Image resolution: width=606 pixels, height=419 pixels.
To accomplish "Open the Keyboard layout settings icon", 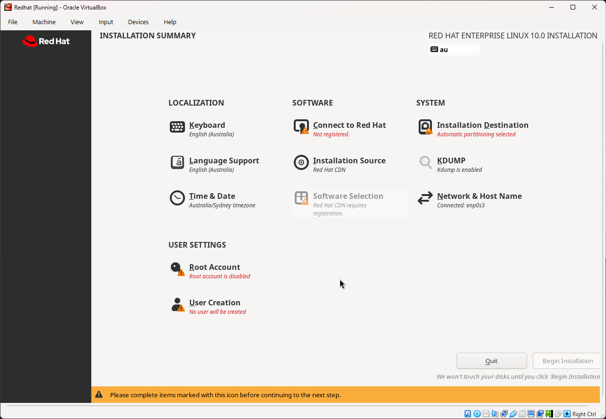I will click(x=177, y=127).
